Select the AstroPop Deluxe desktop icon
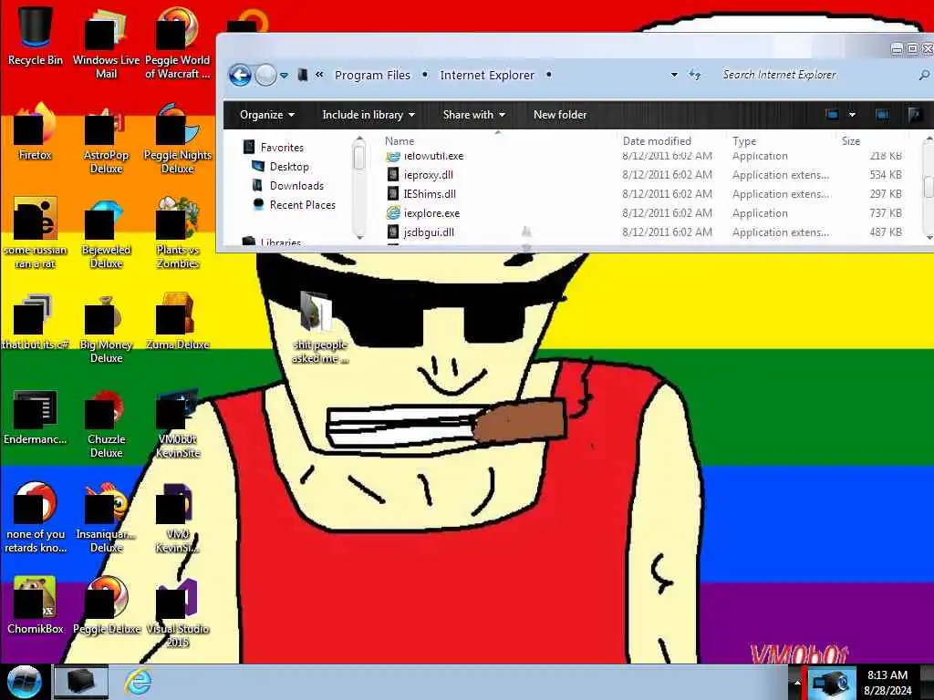This screenshot has height=700, width=934. pyautogui.click(x=106, y=139)
